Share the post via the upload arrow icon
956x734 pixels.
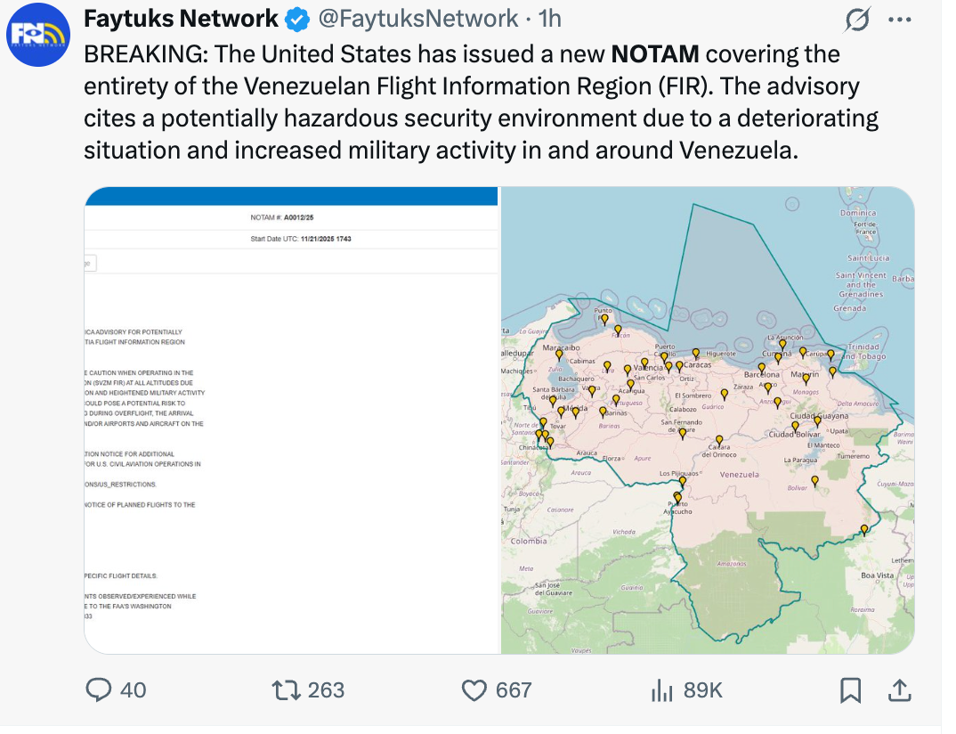(899, 689)
